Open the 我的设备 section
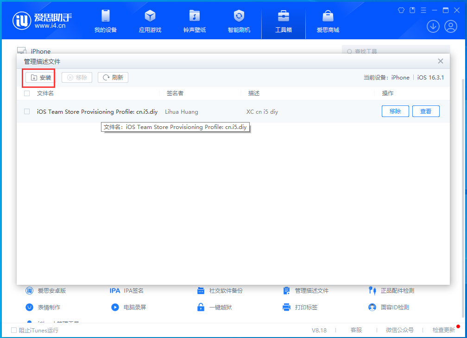The height and width of the screenshot is (338, 467). click(105, 21)
